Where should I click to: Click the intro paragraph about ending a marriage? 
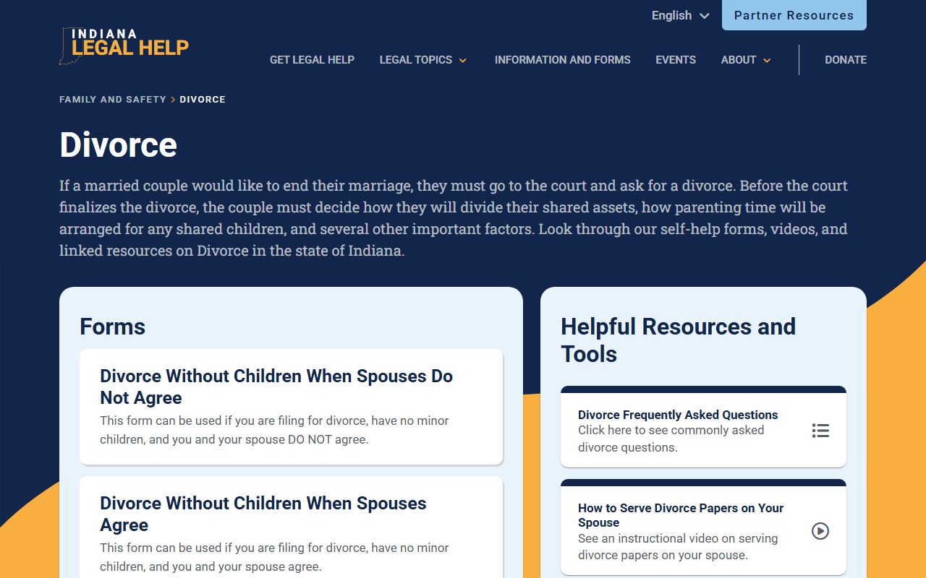454,218
